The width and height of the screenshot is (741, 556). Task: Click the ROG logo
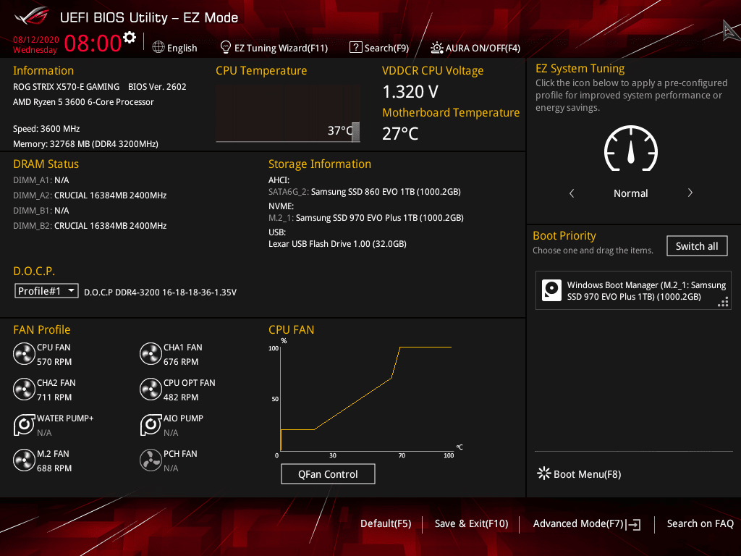(x=31, y=16)
